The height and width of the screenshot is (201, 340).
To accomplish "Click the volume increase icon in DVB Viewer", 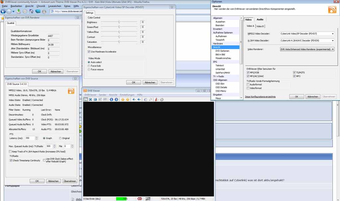I will [x=139, y=99].
